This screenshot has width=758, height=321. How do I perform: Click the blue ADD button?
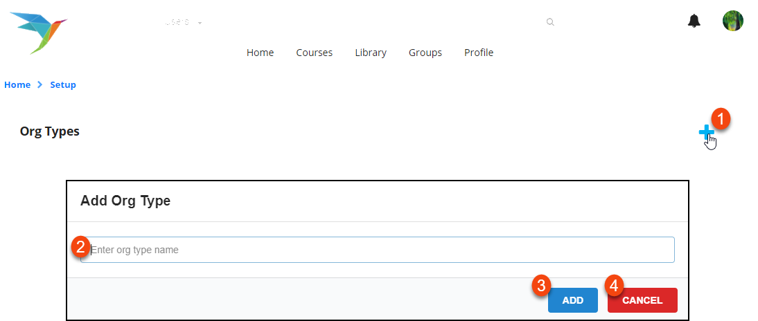tap(573, 300)
